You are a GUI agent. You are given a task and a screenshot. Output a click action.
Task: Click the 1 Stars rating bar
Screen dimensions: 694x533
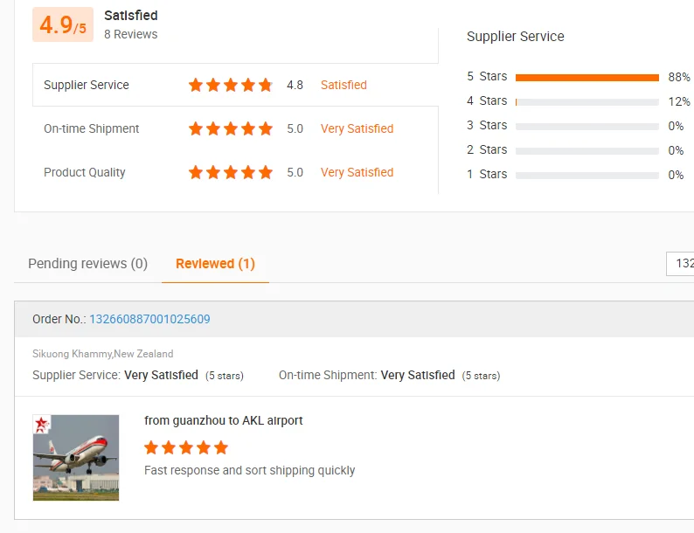(x=586, y=175)
